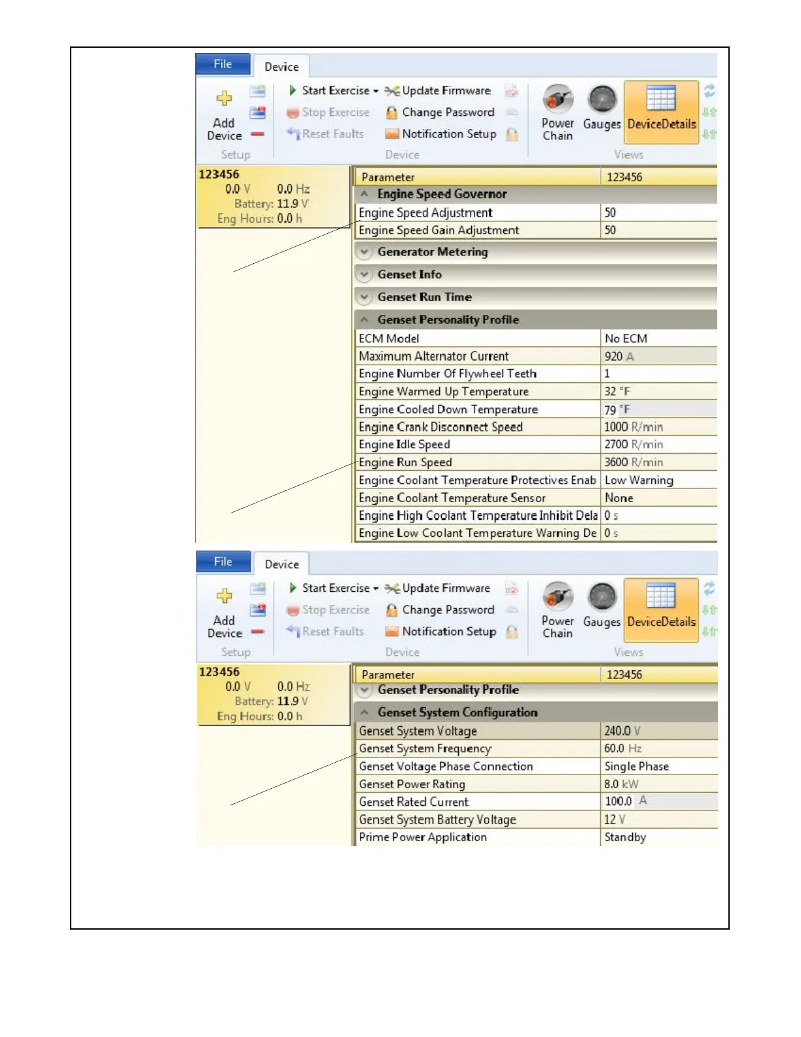
Task: Click the Update Firmware label in the upper window
Action: click(x=446, y=91)
